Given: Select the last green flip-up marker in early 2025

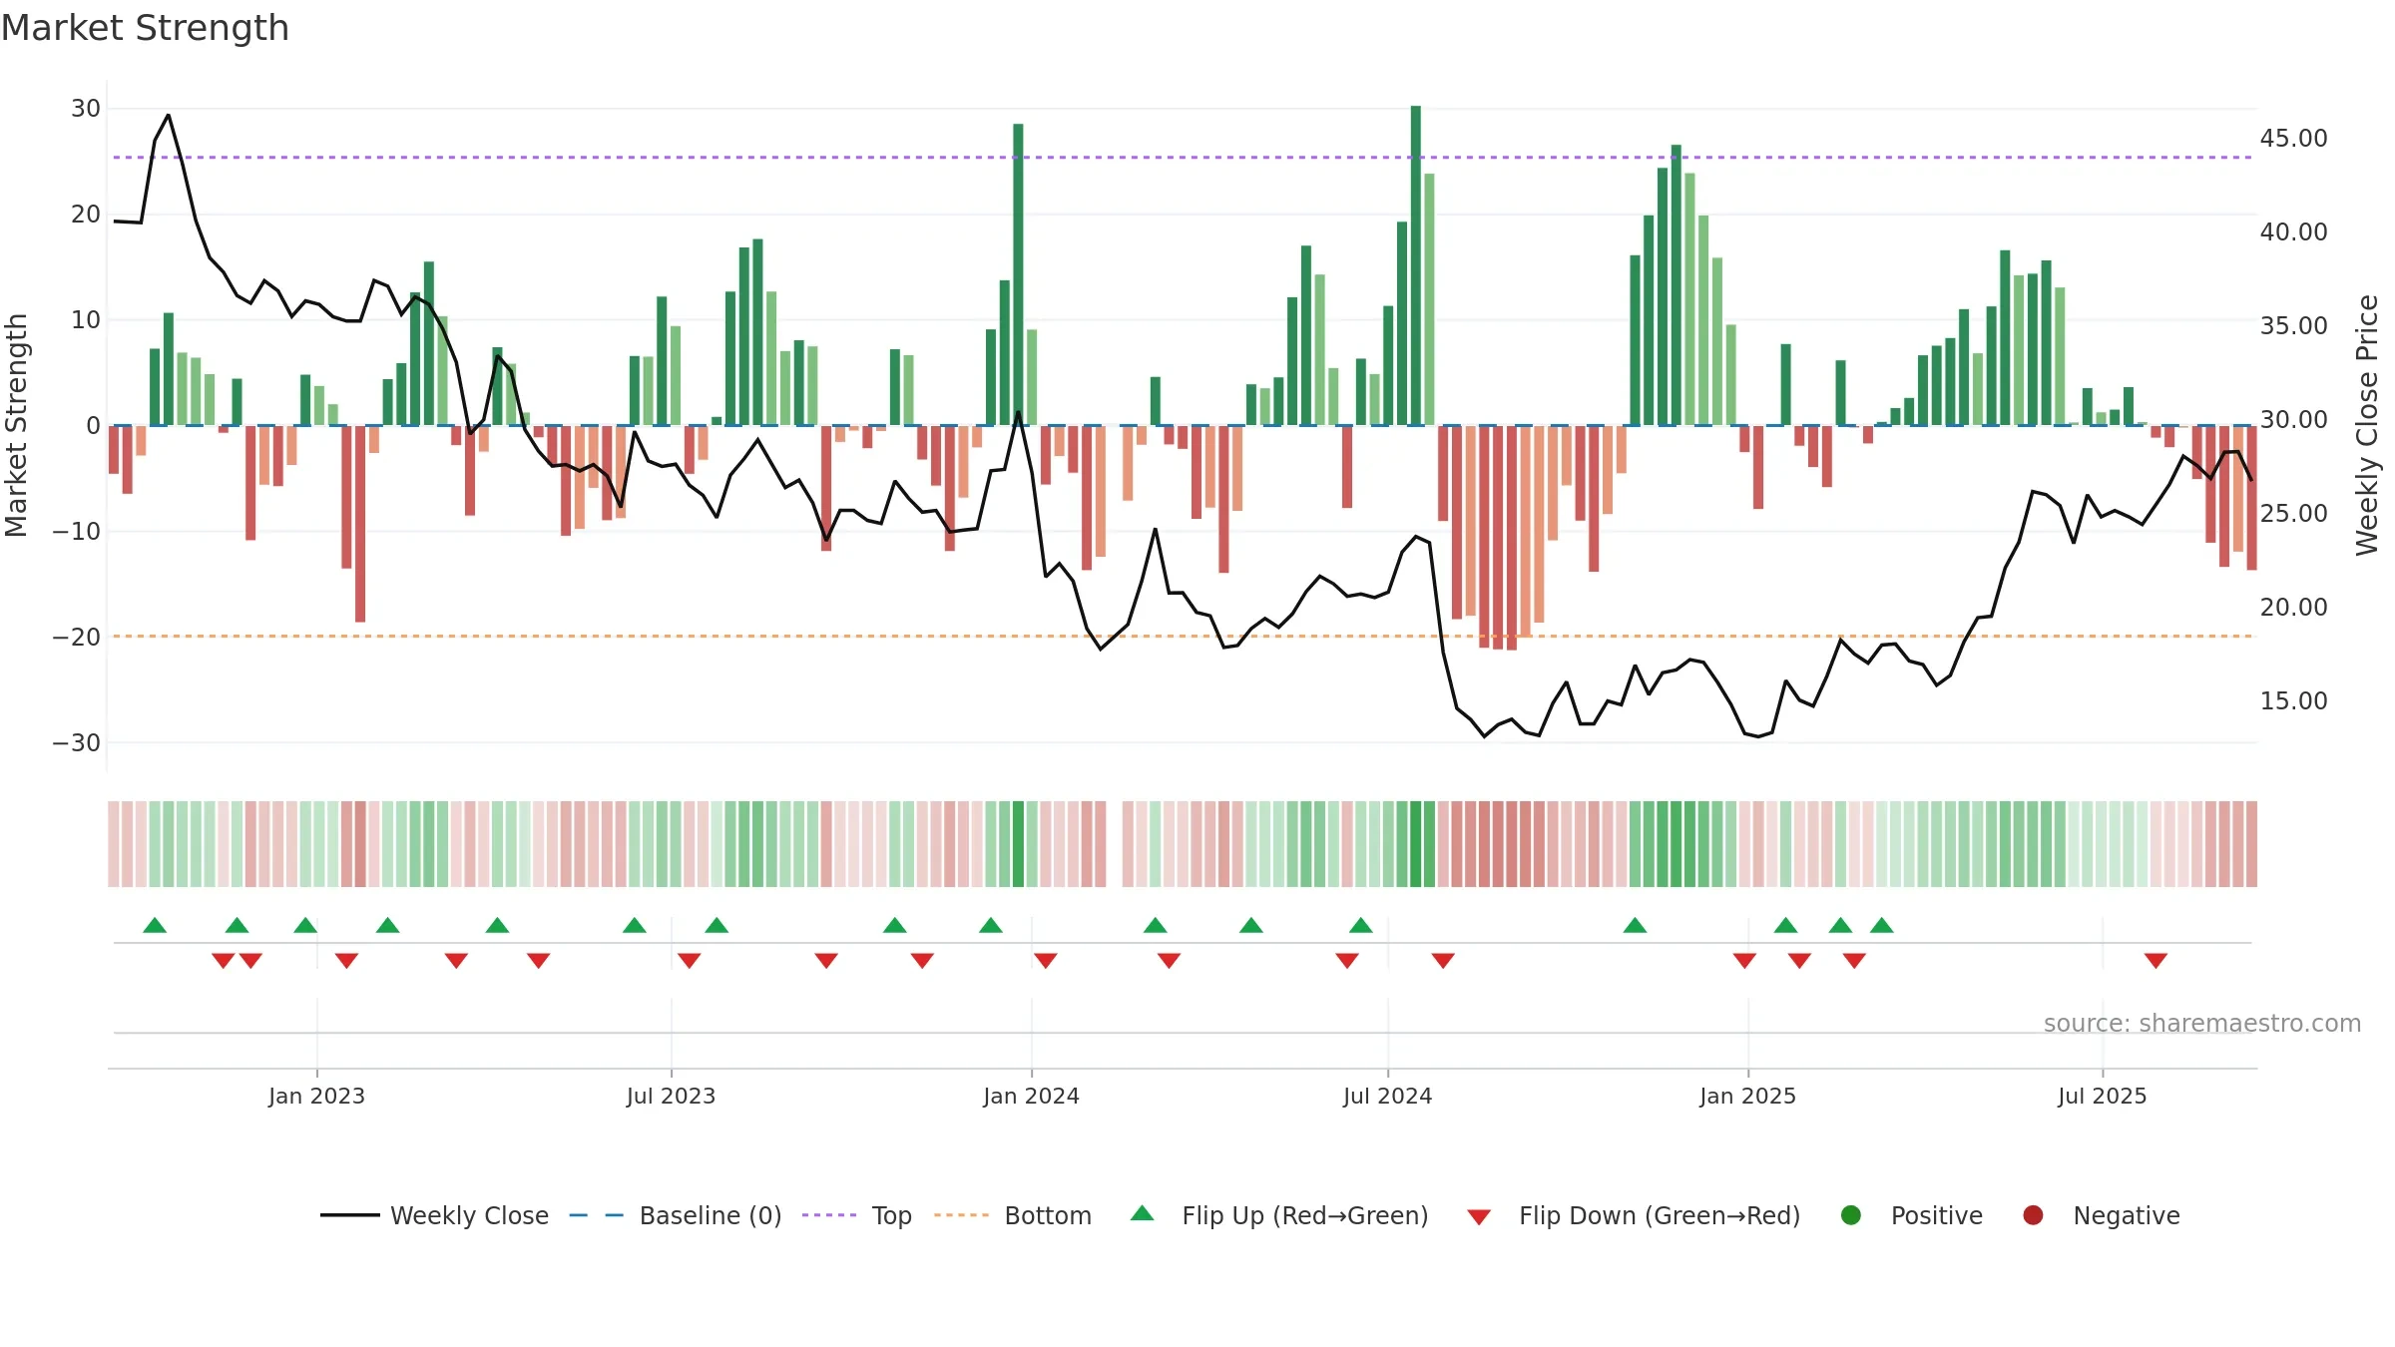Looking at the screenshot, I should coord(1882,925).
